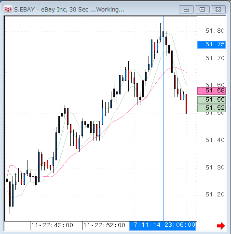Click the highlighted 7-11-14 23:06:00 time label

(163, 225)
